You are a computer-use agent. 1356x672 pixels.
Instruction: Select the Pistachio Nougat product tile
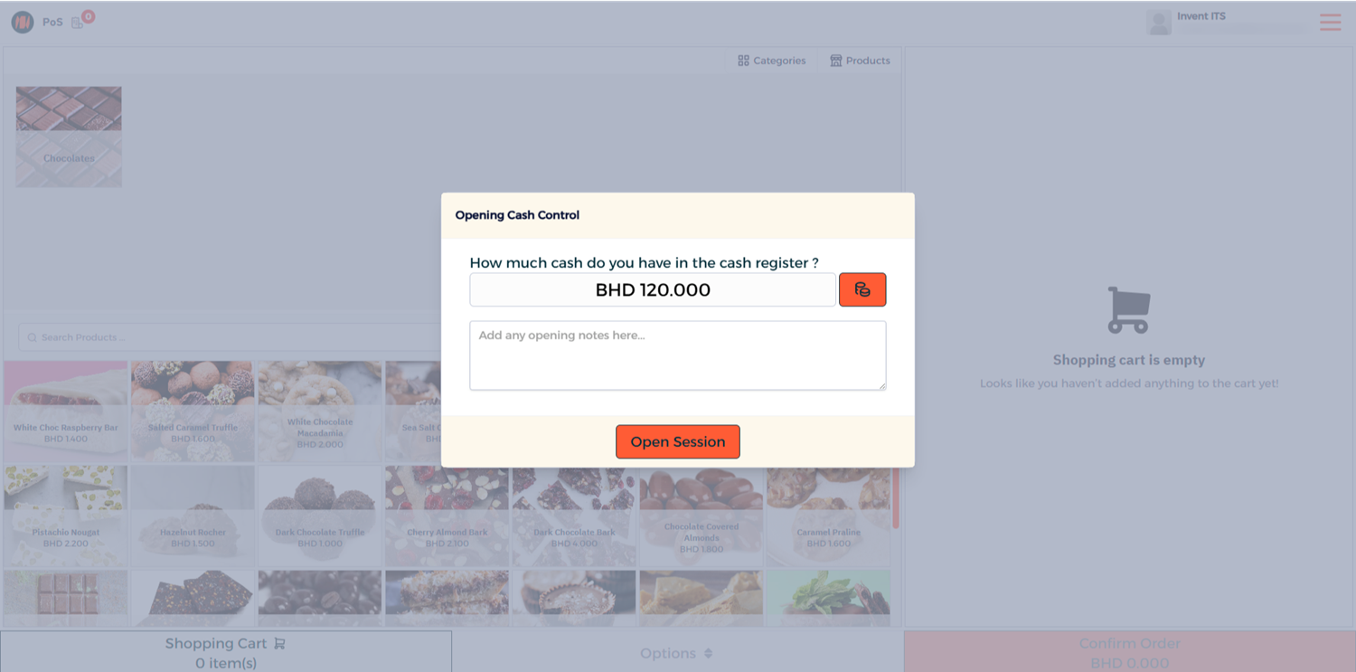coord(65,516)
